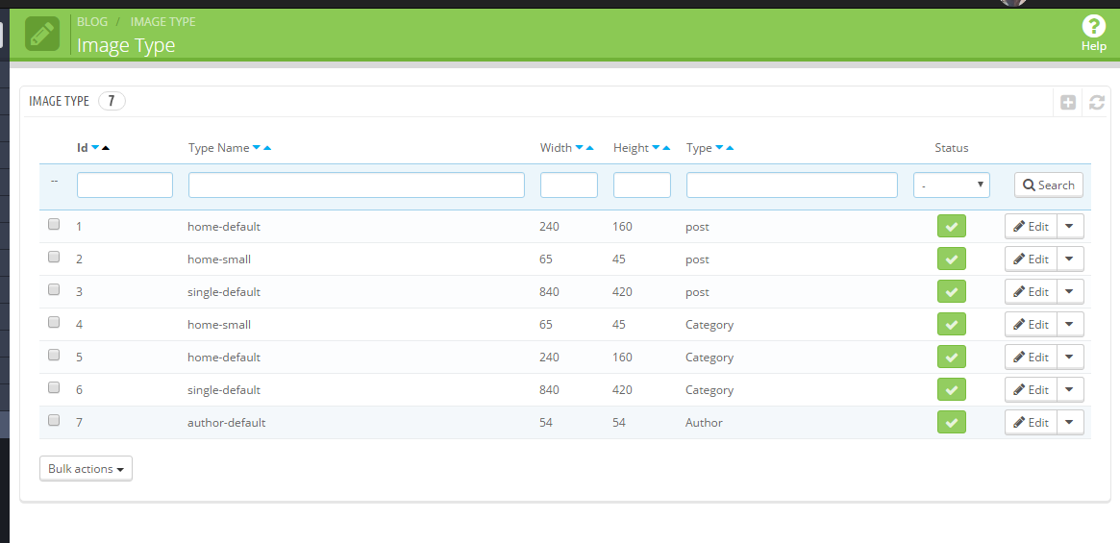1120x543 pixels.
Task: Check the checkbox for row Id 5
Action: tap(54, 355)
